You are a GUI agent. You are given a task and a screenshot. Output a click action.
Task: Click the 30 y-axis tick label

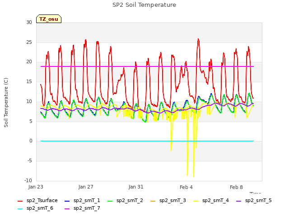[x=29, y=22]
